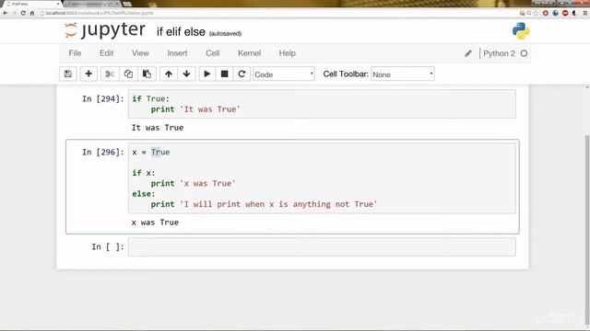The image size is (590, 331).
Task: Click the 'Cell Toolbar:' label
Action: 346,74
